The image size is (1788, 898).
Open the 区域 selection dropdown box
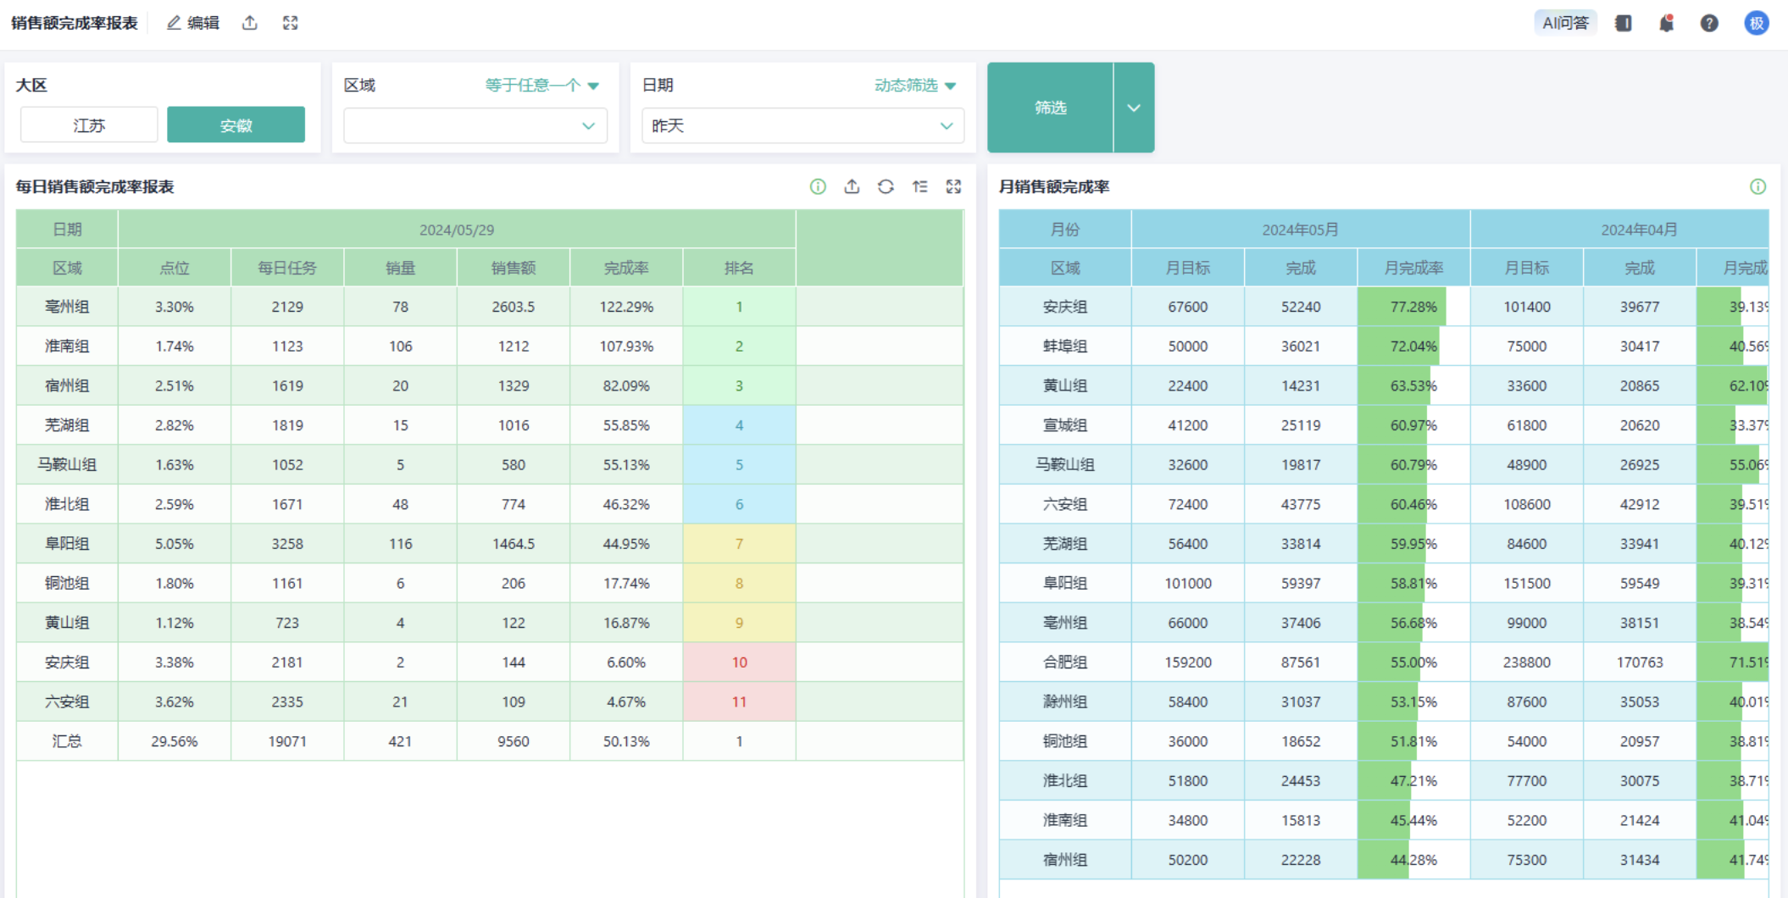(x=475, y=125)
